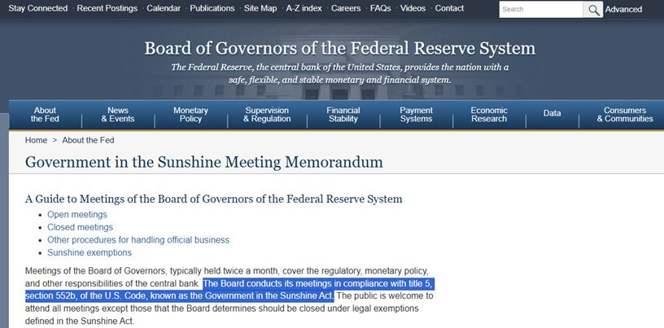Viewport: 664px width, 328px height.
Task: Visit the Site Map page
Action: point(260,8)
